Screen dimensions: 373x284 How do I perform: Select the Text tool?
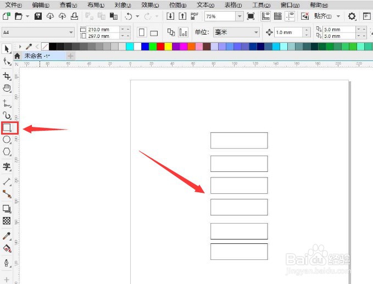pos(7,166)
